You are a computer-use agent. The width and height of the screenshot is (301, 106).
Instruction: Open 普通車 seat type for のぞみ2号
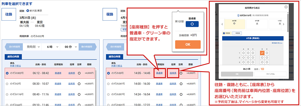pos(58,84)
